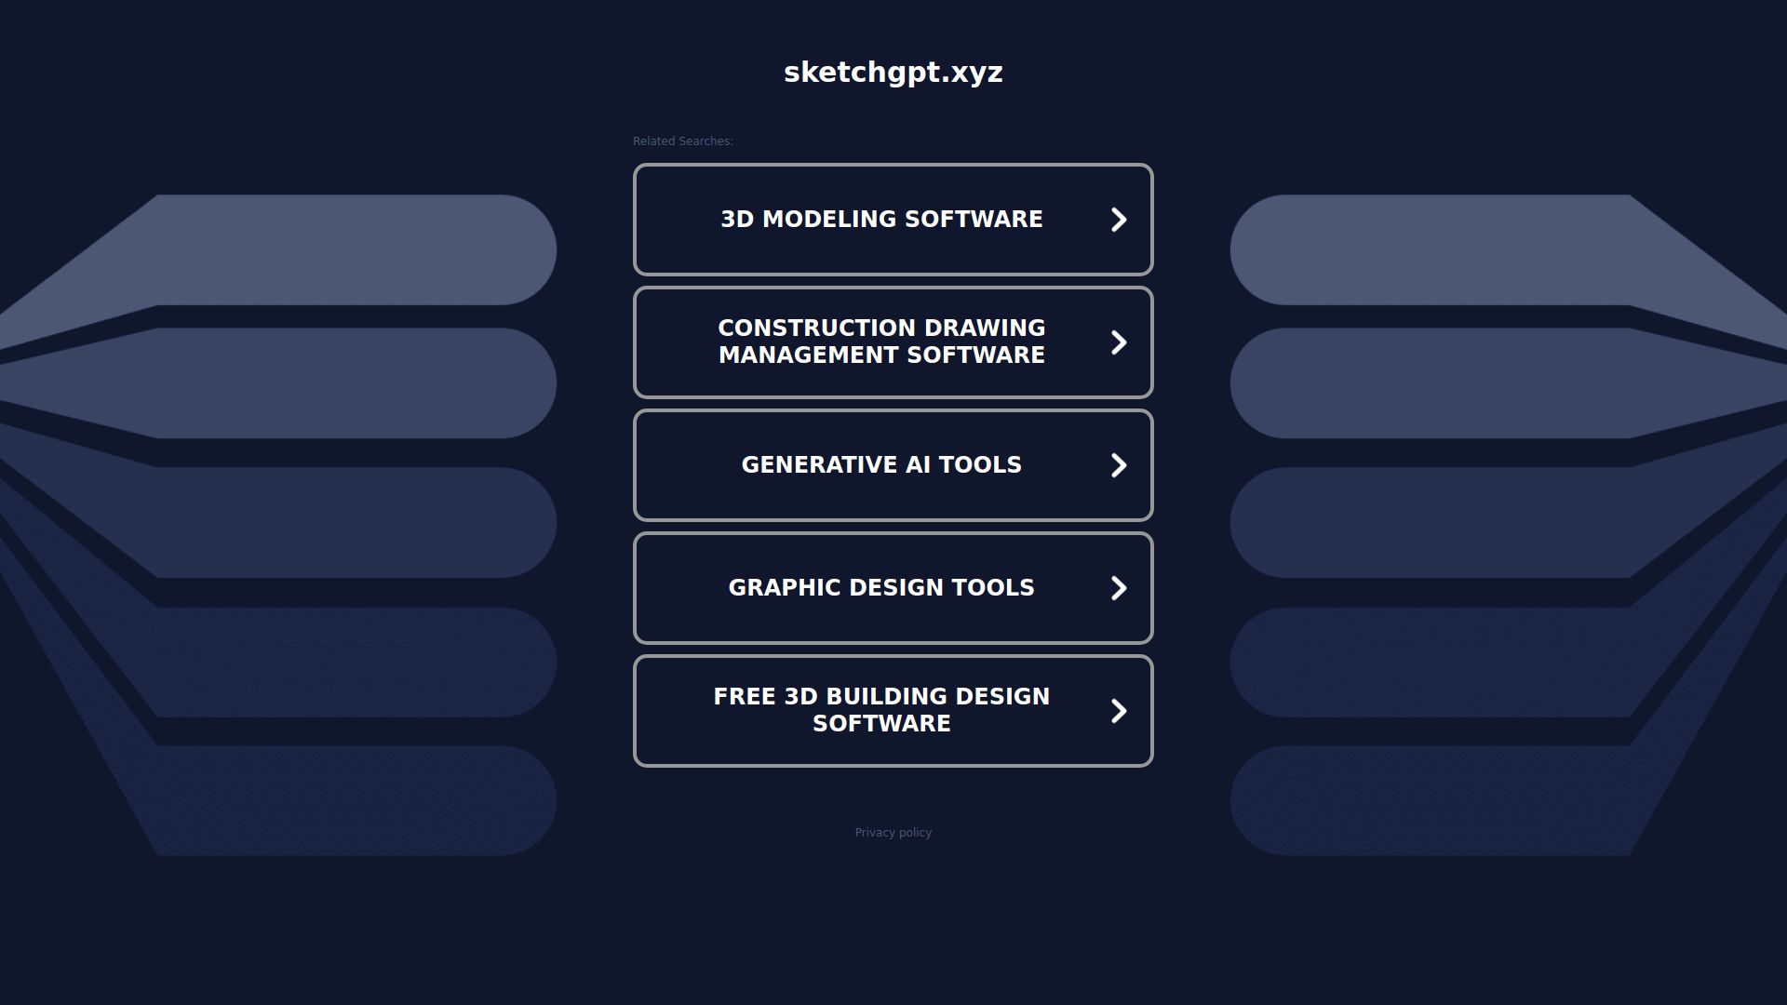Click the arrow beside 3D Modeling Software
This screenshot has width=1787, height=1005.
point(1119,220)
